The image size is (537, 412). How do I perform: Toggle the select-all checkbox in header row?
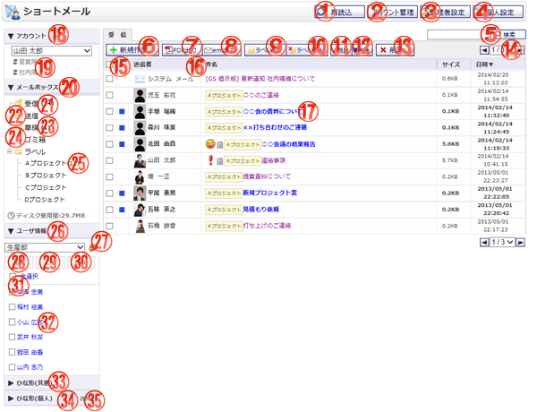click(x=110, y=65)
